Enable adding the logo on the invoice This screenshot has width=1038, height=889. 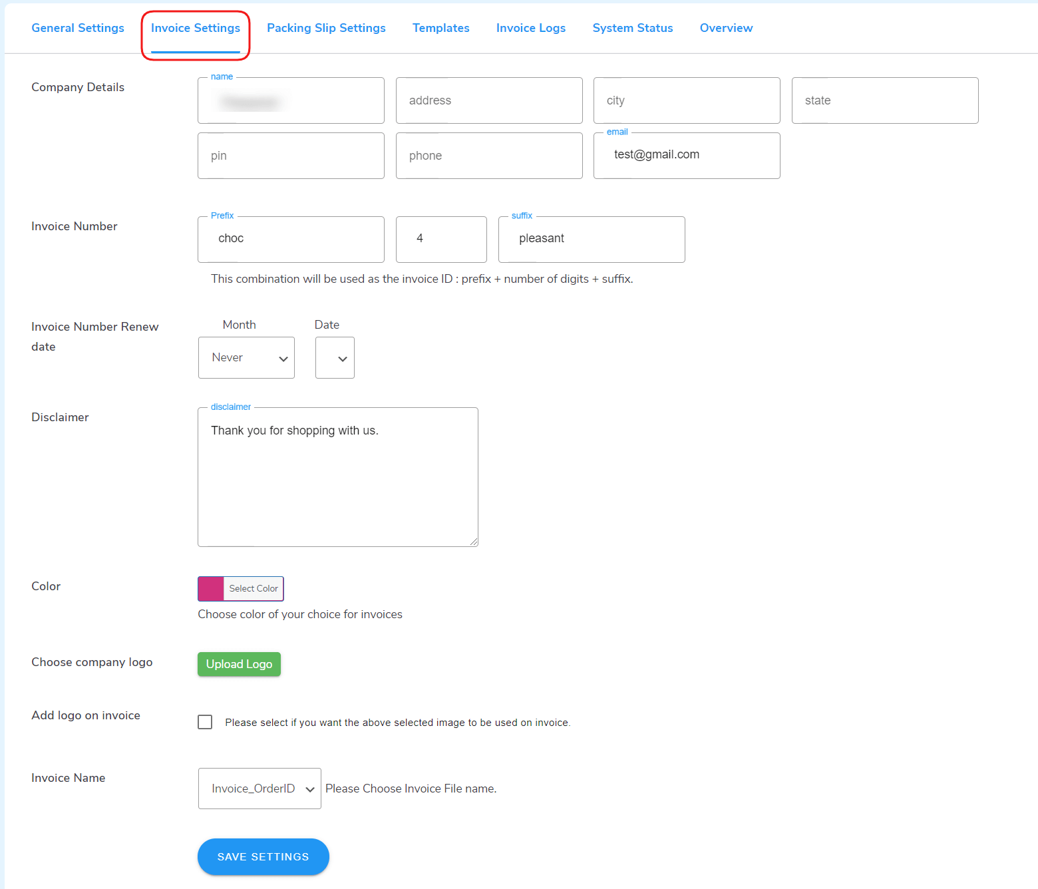205,722
